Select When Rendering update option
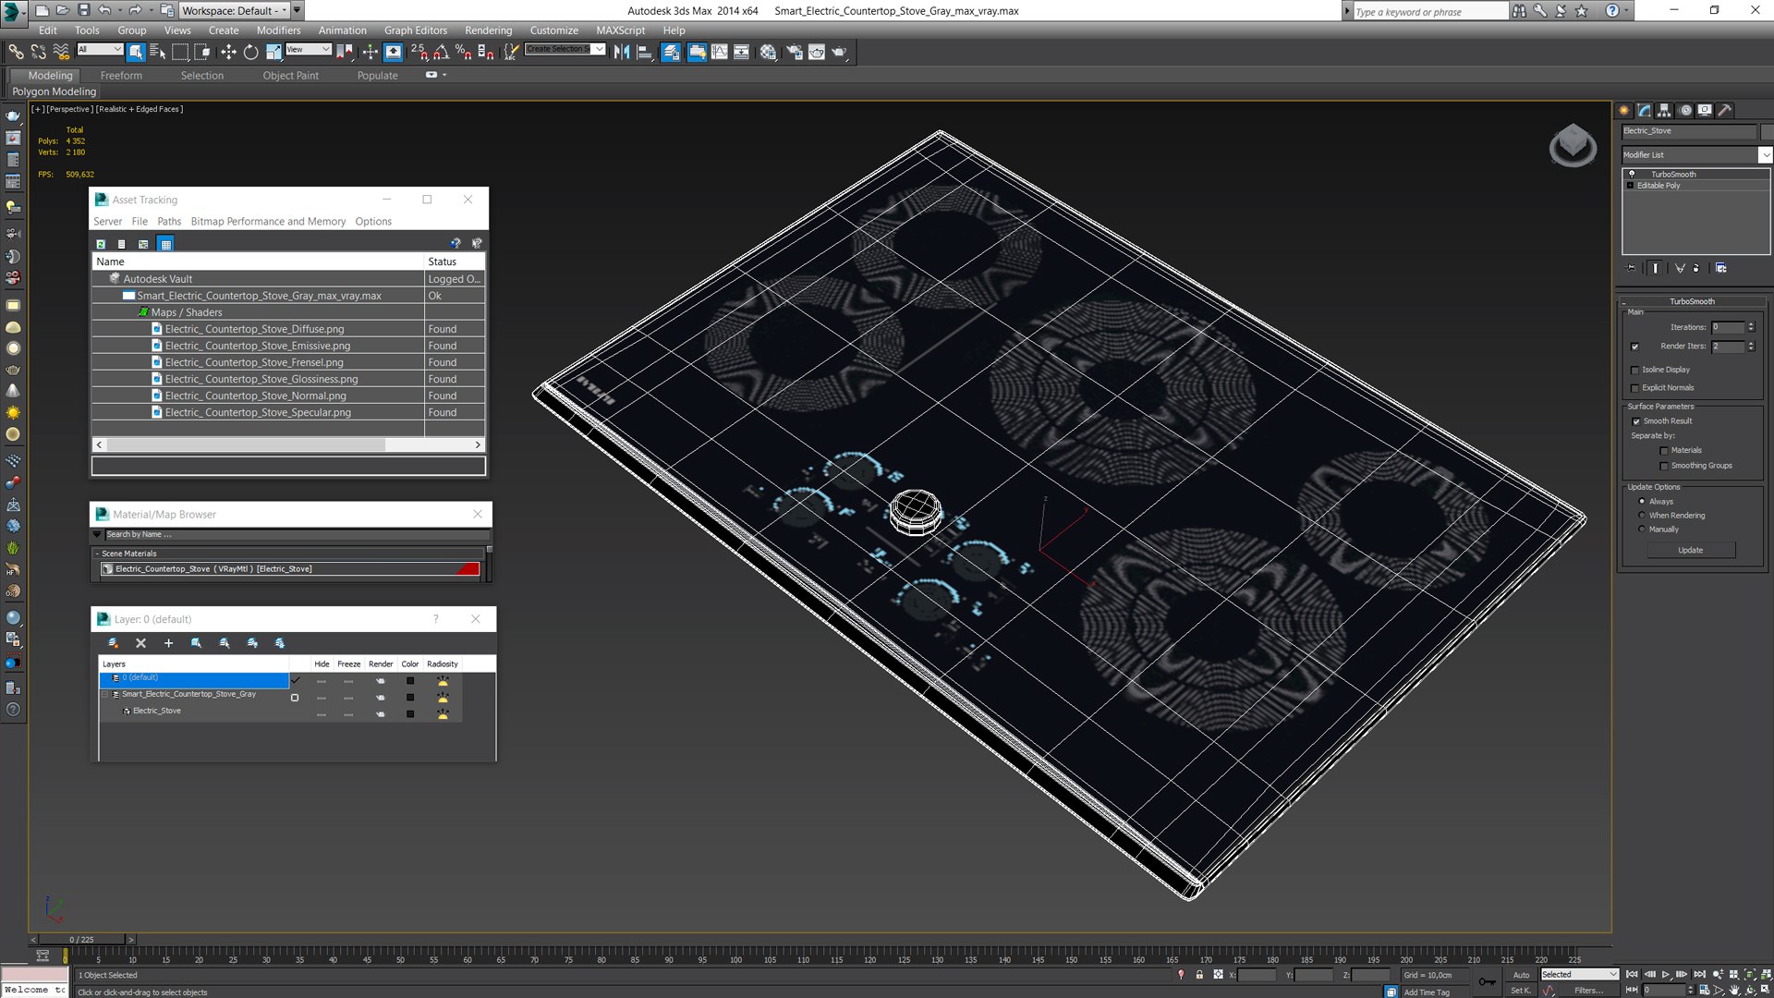Image resolution: width=1774 pixels, height=998 pixels. click(x=1642, y=516)
